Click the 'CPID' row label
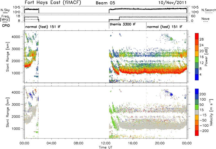The width and height of the screenshot is (216, 149). (6, 26)
